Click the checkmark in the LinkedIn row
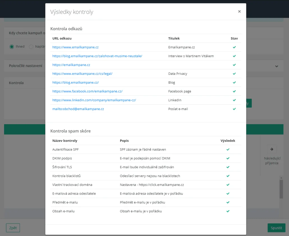Image resolution: width=289 pixels, height=236 pixels. 234,100
